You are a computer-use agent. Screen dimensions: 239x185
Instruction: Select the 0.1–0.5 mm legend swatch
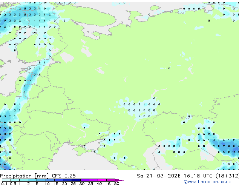click(x=6, y=180)
